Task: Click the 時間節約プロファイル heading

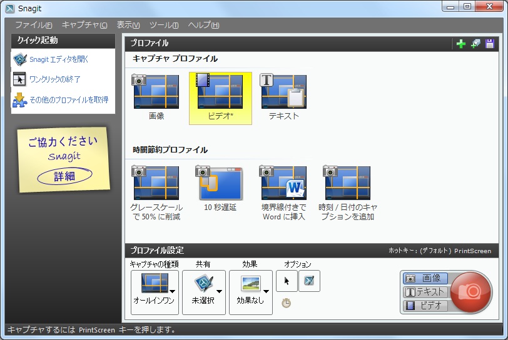Action: [170, 150]
